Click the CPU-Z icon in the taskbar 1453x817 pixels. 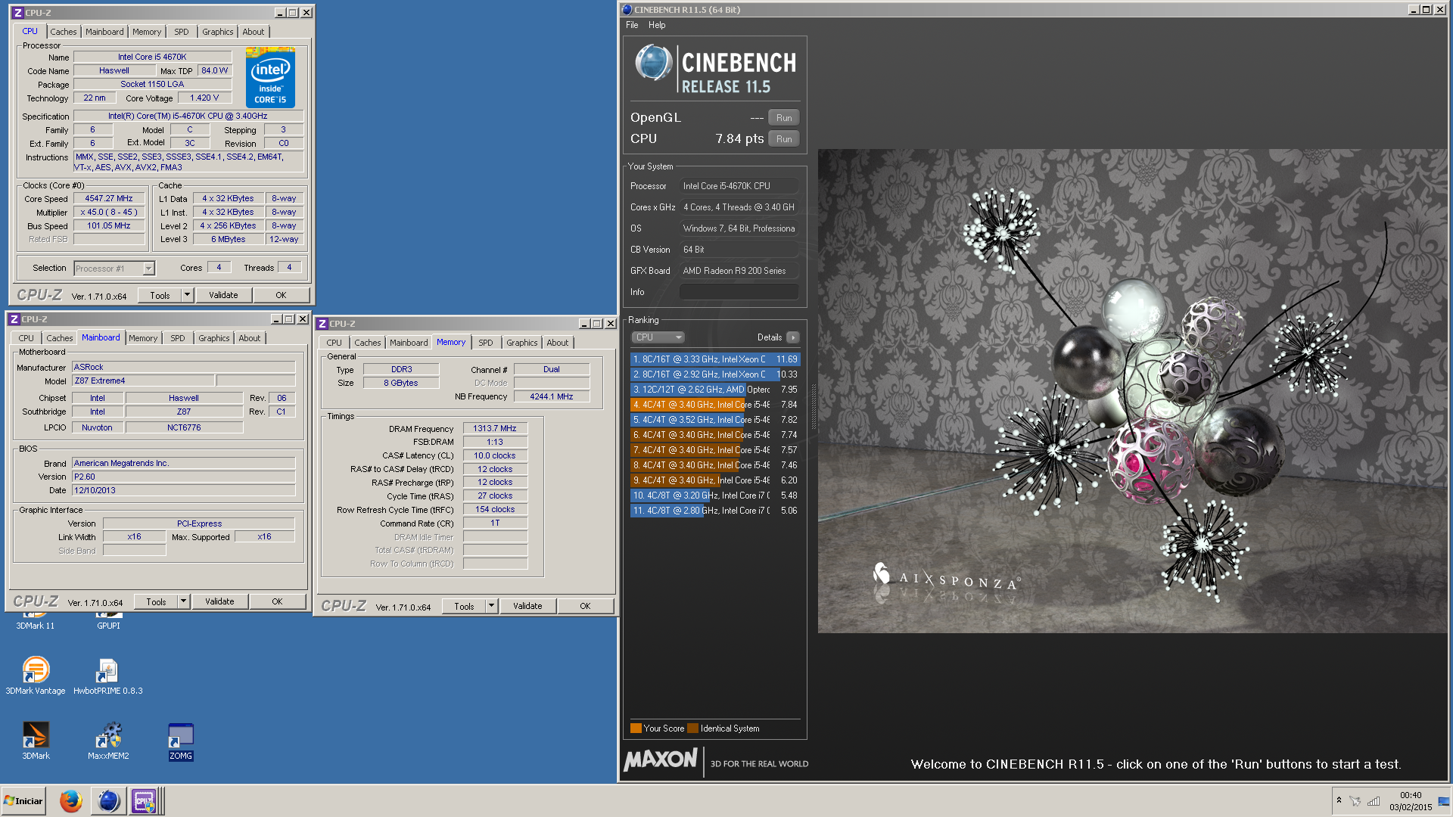(x=144, y=800)
